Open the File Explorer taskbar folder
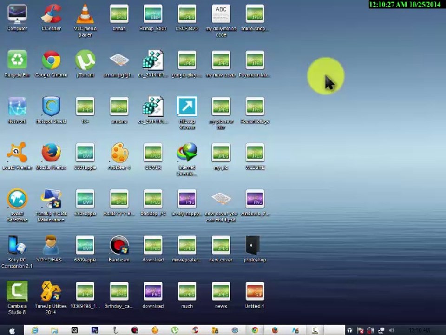446x335 pixels. click(55, 330)
